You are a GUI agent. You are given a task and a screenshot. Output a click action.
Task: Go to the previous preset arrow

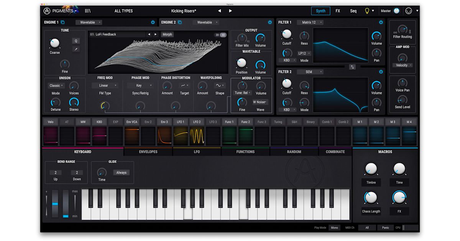[x=220, y=11]
